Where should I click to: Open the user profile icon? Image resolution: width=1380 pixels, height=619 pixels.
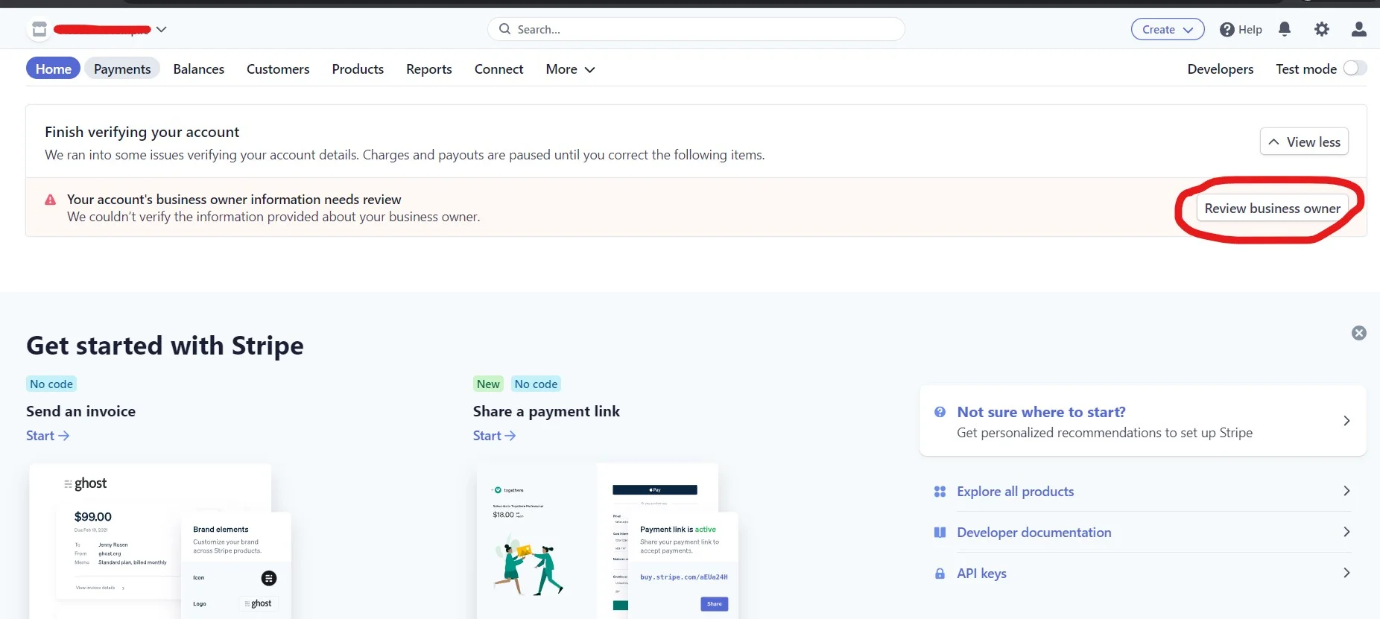click(1358, 29)
